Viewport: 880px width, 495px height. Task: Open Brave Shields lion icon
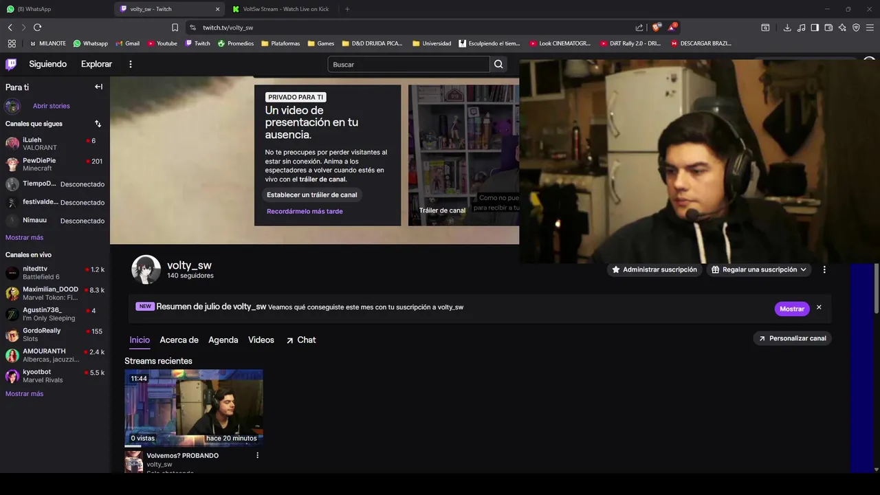pos(656,27)
